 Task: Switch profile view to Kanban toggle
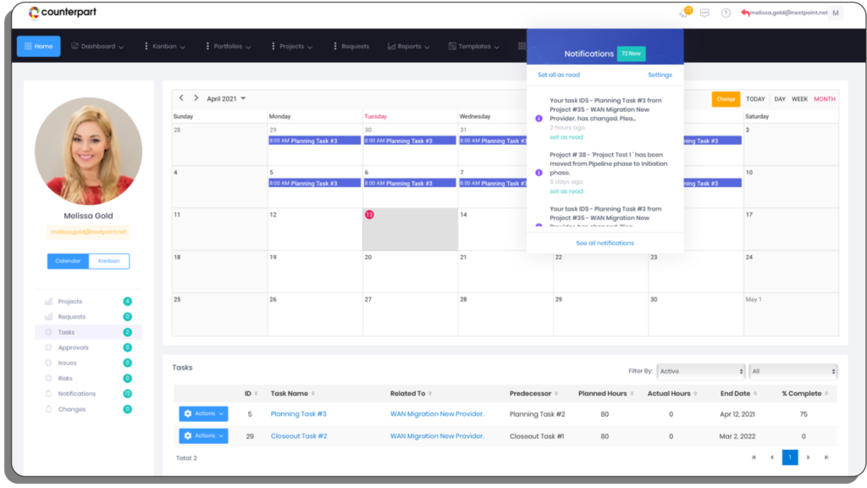coord(109,261)
